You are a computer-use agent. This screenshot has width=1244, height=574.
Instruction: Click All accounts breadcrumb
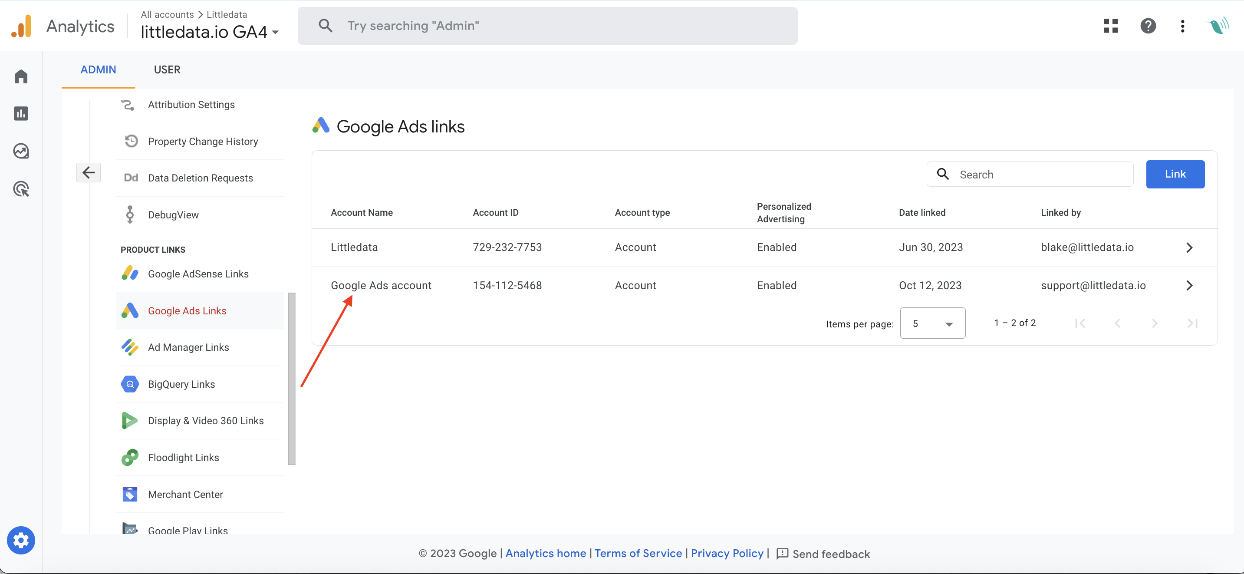pos(167,14)
